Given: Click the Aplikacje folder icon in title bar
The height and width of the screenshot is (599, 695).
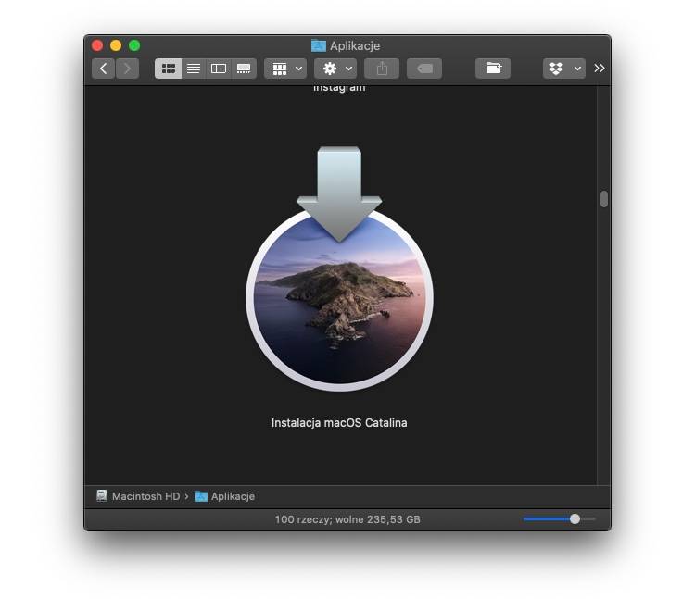Looking at the screenshot, I should (318, 45).
